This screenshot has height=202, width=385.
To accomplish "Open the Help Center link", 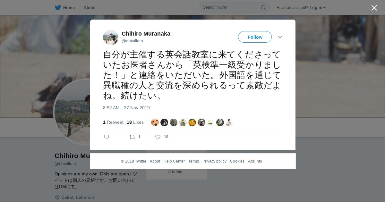I will (x=174, y=161).
